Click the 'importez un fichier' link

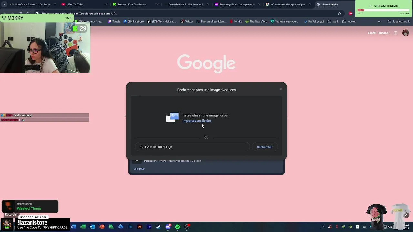(197, 121)
